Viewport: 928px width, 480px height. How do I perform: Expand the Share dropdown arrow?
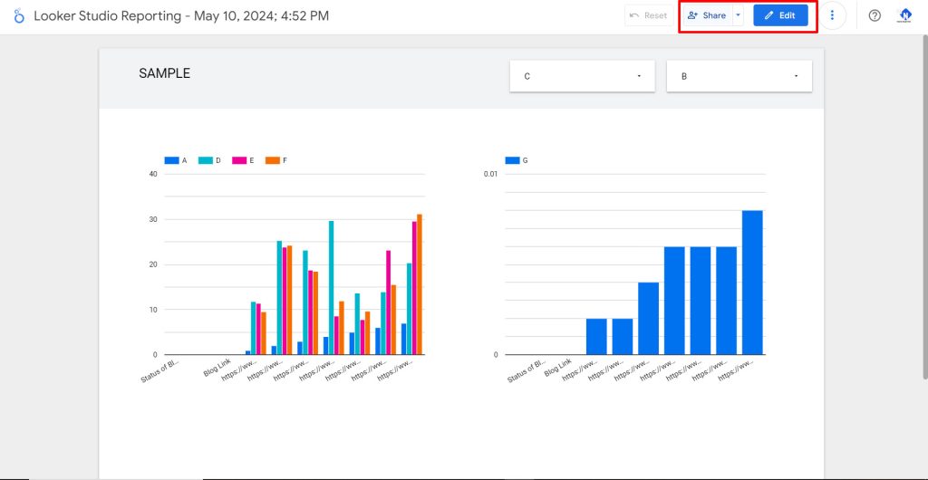point(738,15)
